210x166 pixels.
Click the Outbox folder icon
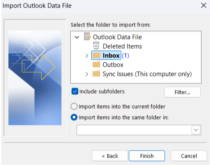(x=96, y=64)
